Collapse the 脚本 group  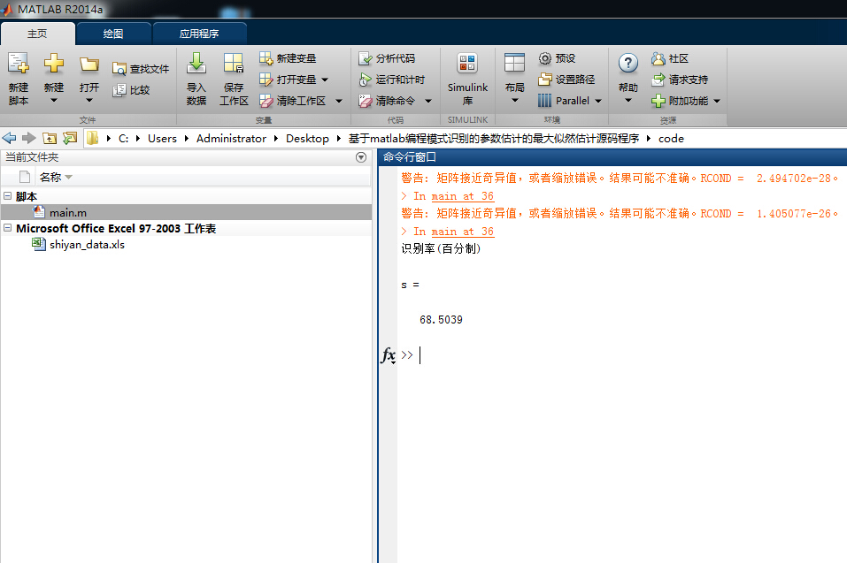8,195
